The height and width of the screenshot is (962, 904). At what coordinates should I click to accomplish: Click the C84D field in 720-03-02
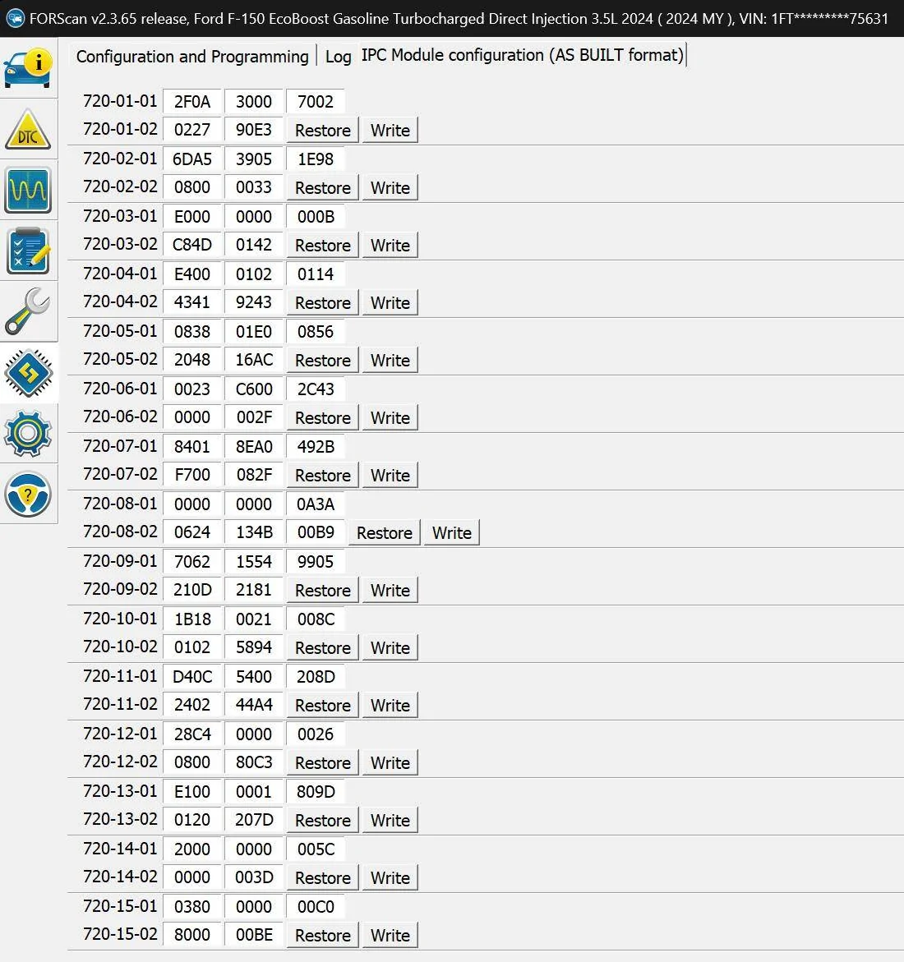pos(192,245)
